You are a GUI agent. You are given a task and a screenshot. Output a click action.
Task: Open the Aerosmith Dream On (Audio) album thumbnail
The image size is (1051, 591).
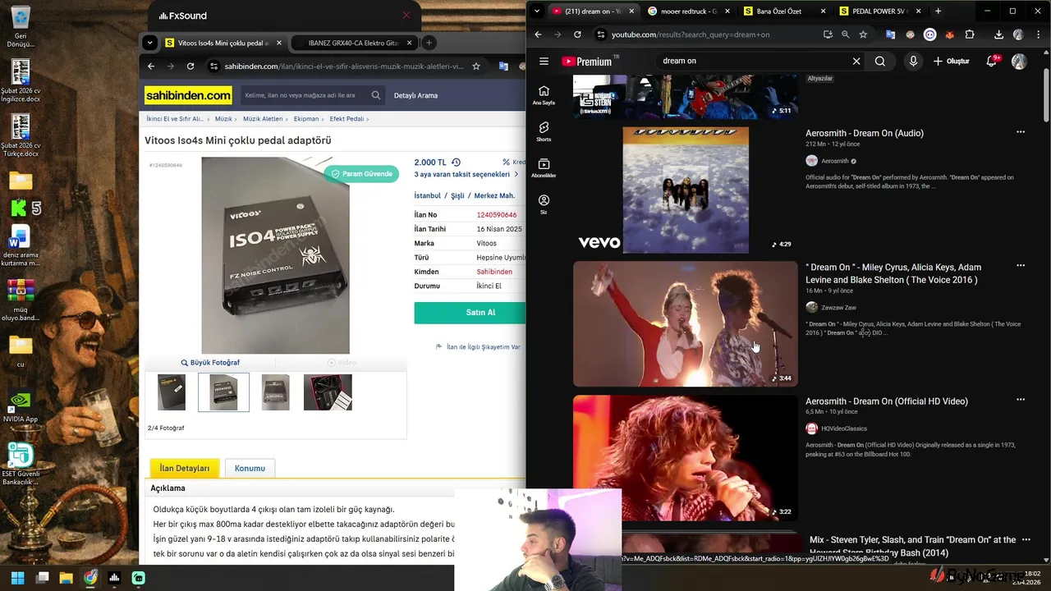686,190
